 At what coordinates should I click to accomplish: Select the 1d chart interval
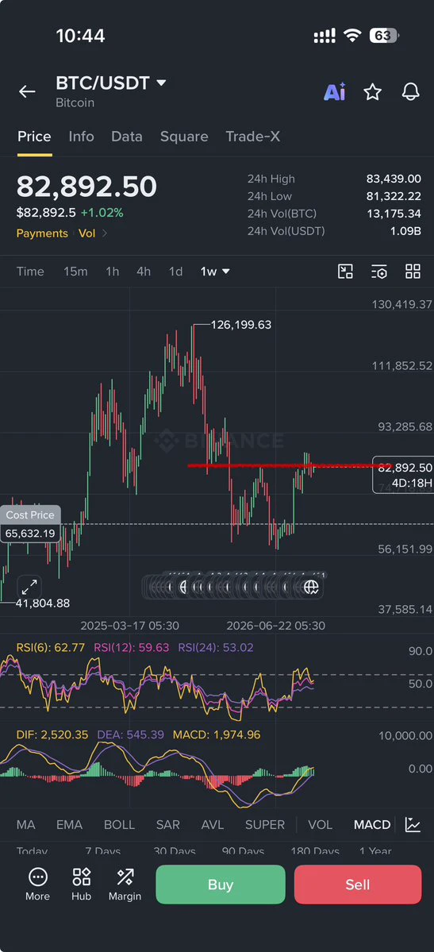click(x=175, y=272)
